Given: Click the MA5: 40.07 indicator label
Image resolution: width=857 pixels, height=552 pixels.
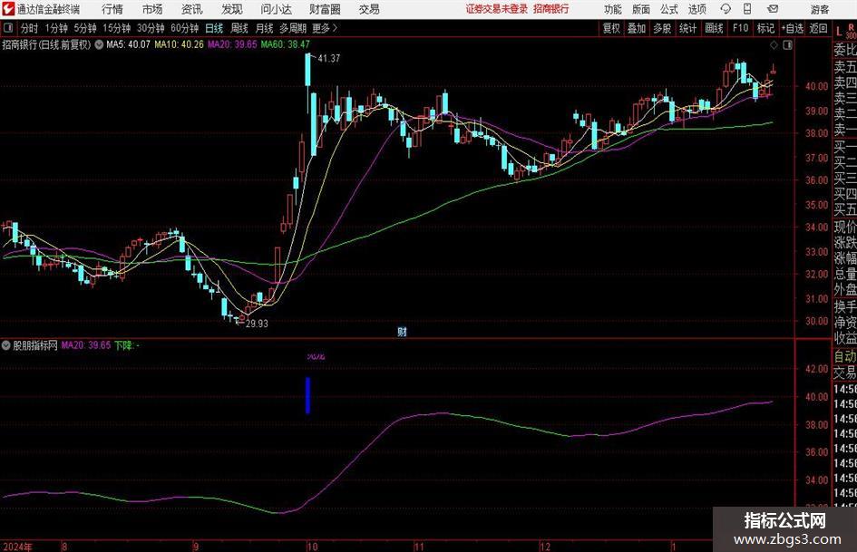Looking at the screenshot, I should click(128, 44).
